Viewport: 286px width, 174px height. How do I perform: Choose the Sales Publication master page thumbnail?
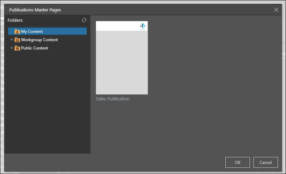pyautogui.click(x=122, y=58)
